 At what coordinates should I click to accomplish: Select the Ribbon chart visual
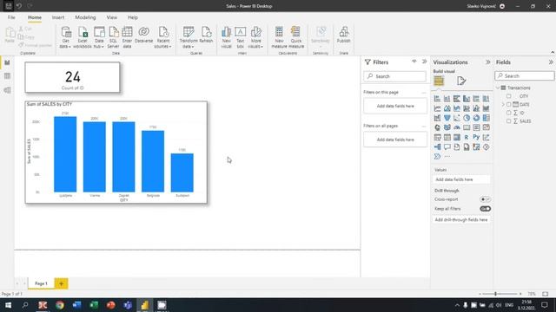486,108
